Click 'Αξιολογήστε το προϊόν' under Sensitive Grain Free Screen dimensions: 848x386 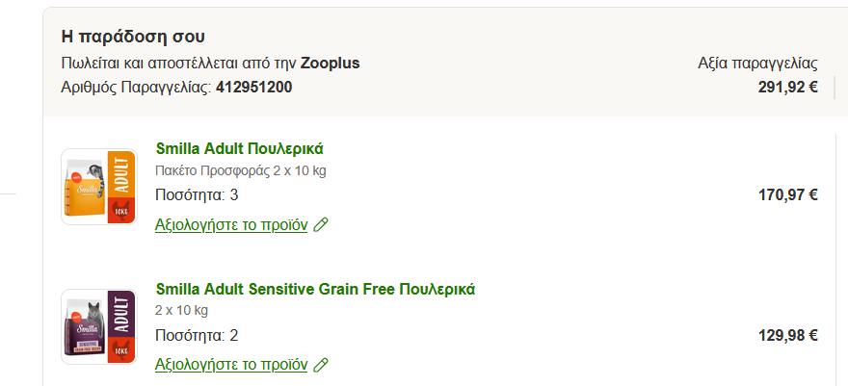pos(231,365)
